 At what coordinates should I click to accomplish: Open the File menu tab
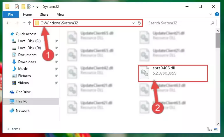[10, 15]
